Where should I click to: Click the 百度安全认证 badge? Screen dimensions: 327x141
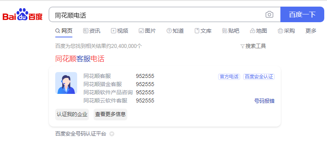[x=259, y=77]
